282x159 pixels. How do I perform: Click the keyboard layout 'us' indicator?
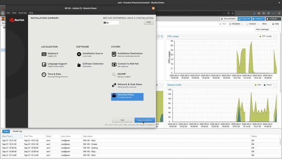tap(111, 23)
